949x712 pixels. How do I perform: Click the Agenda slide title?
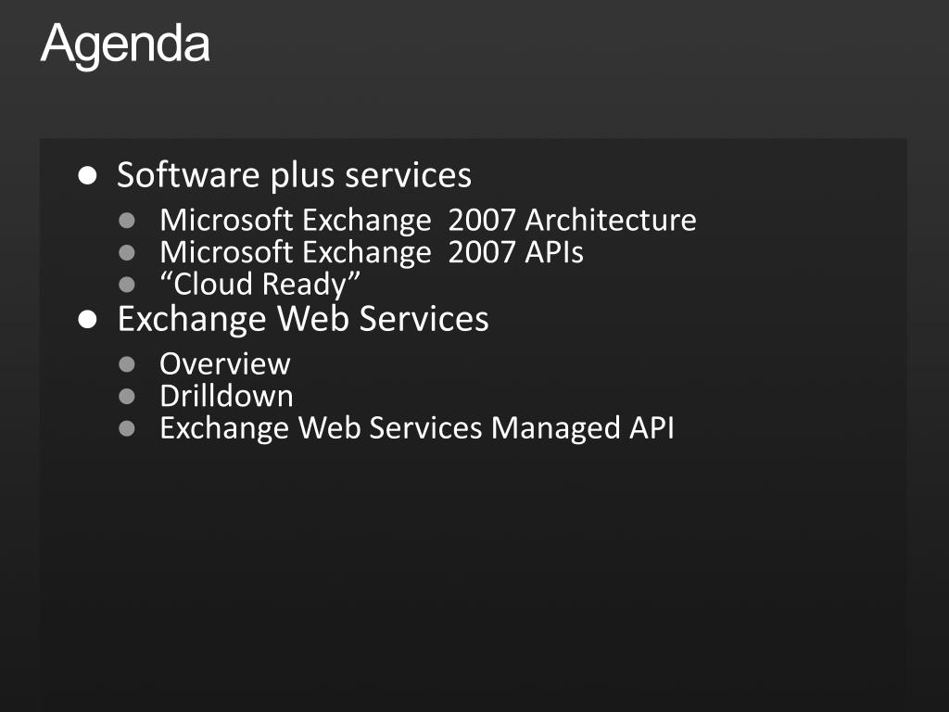coord(125,44)
